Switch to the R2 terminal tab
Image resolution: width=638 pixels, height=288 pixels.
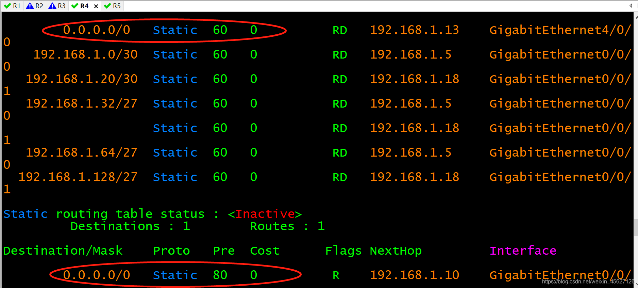pyautogui.click(x=35, y=6)
